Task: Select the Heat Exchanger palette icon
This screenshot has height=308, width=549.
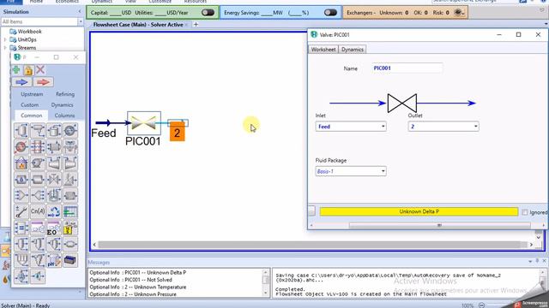Action: click(54, 146)
